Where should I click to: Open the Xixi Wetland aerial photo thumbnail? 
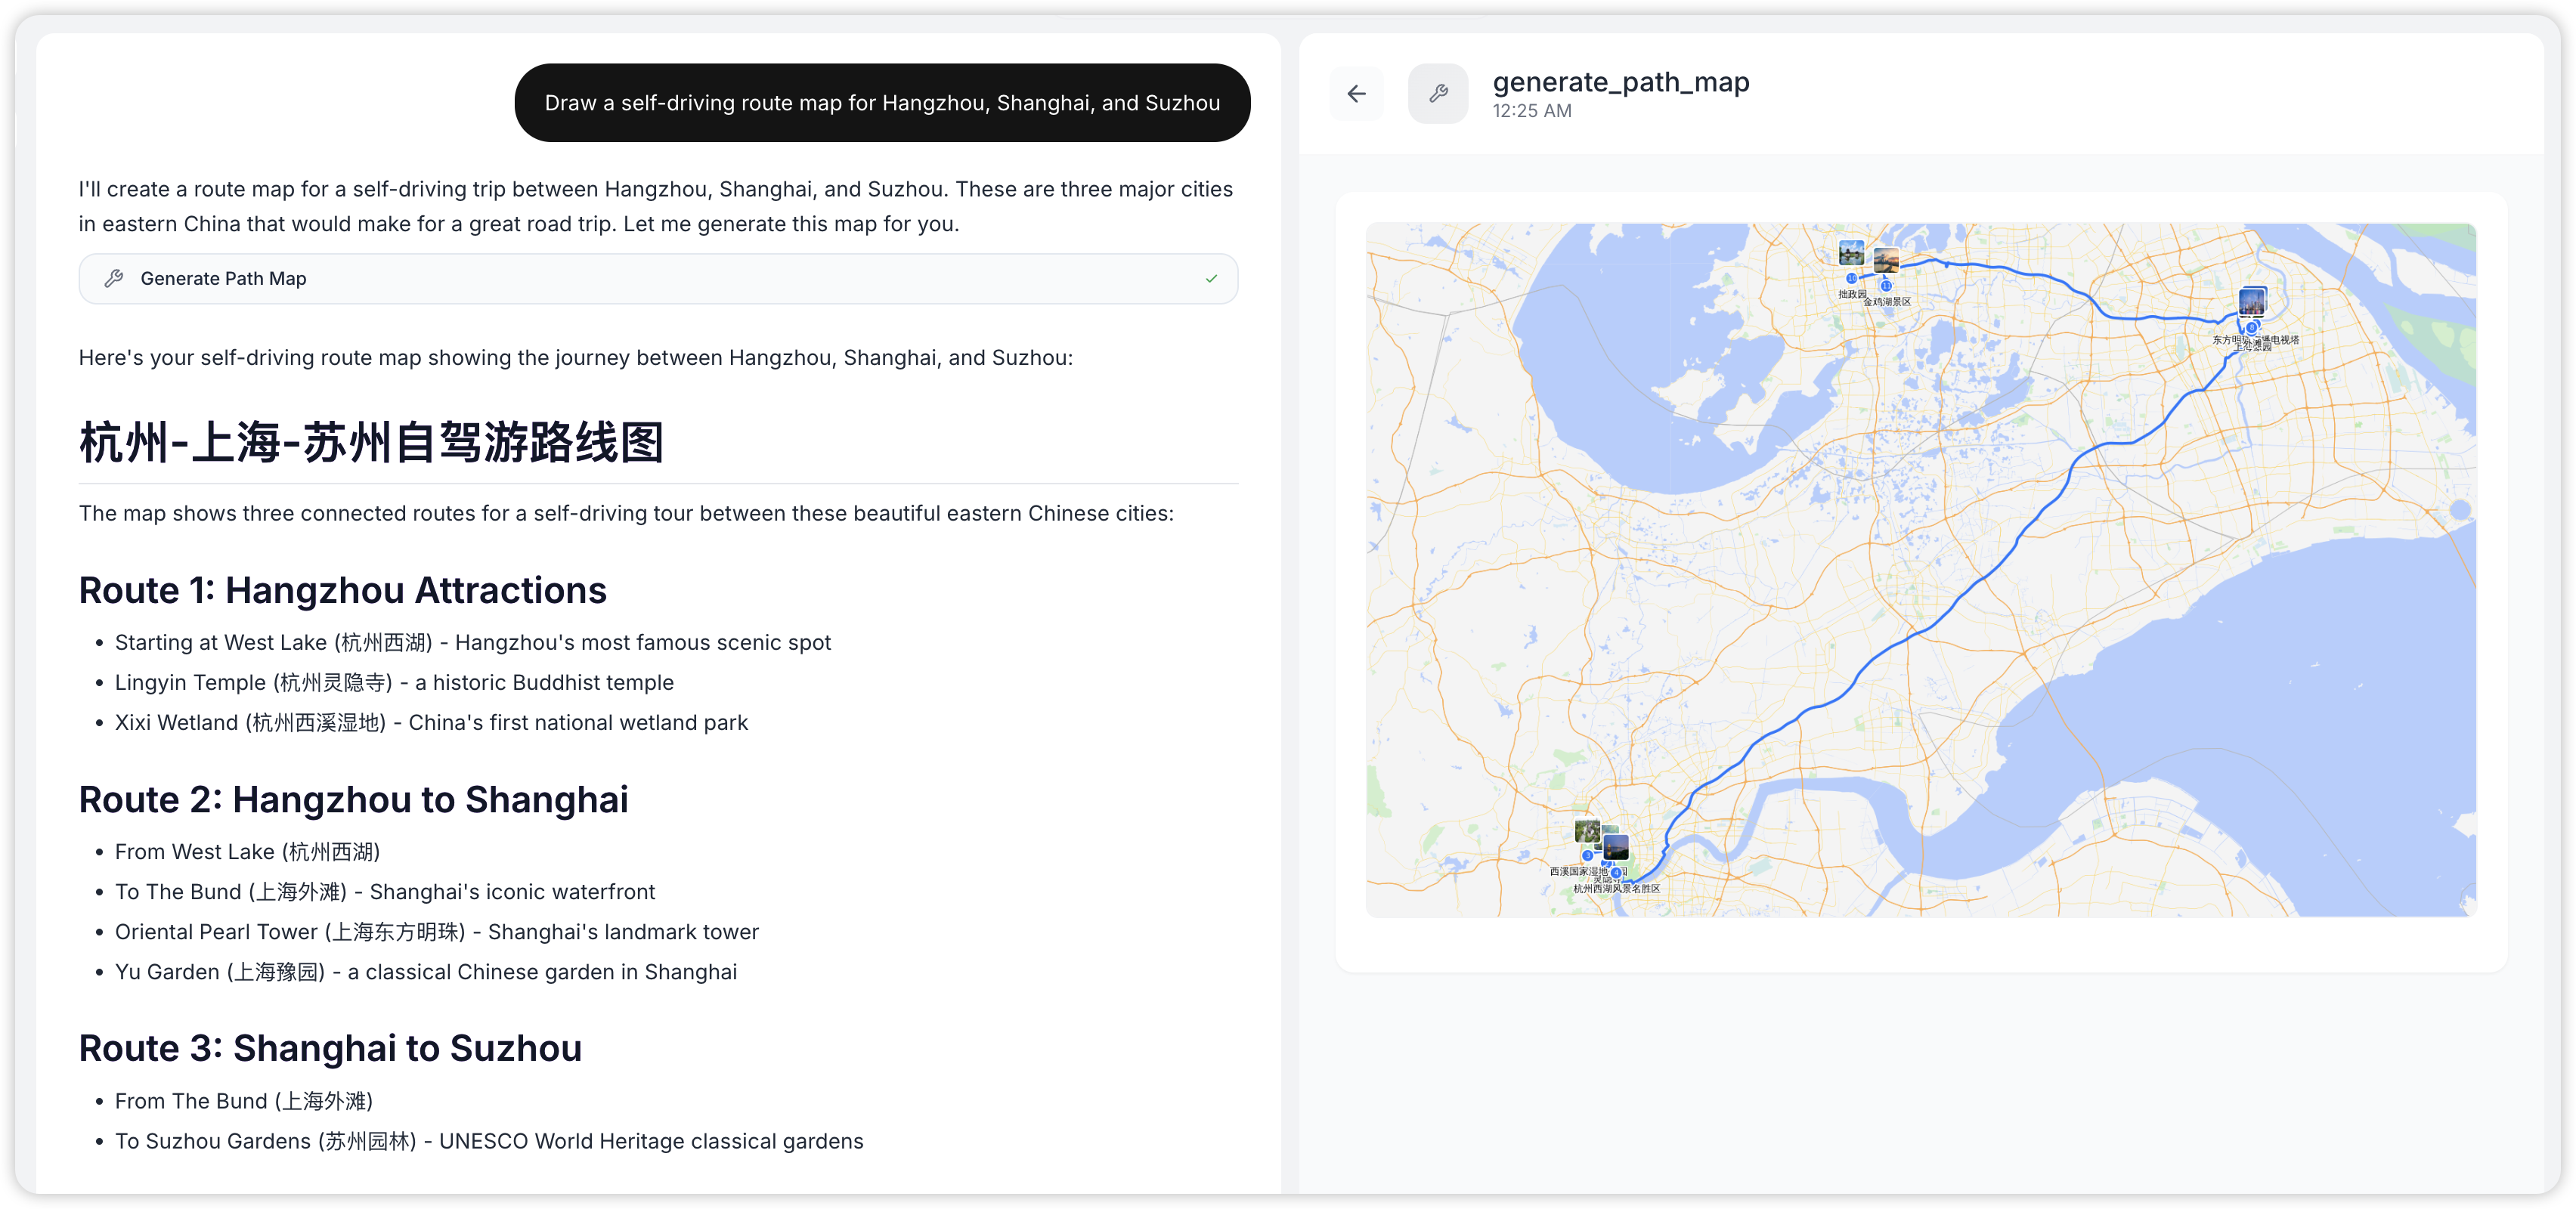[1588, 831]
